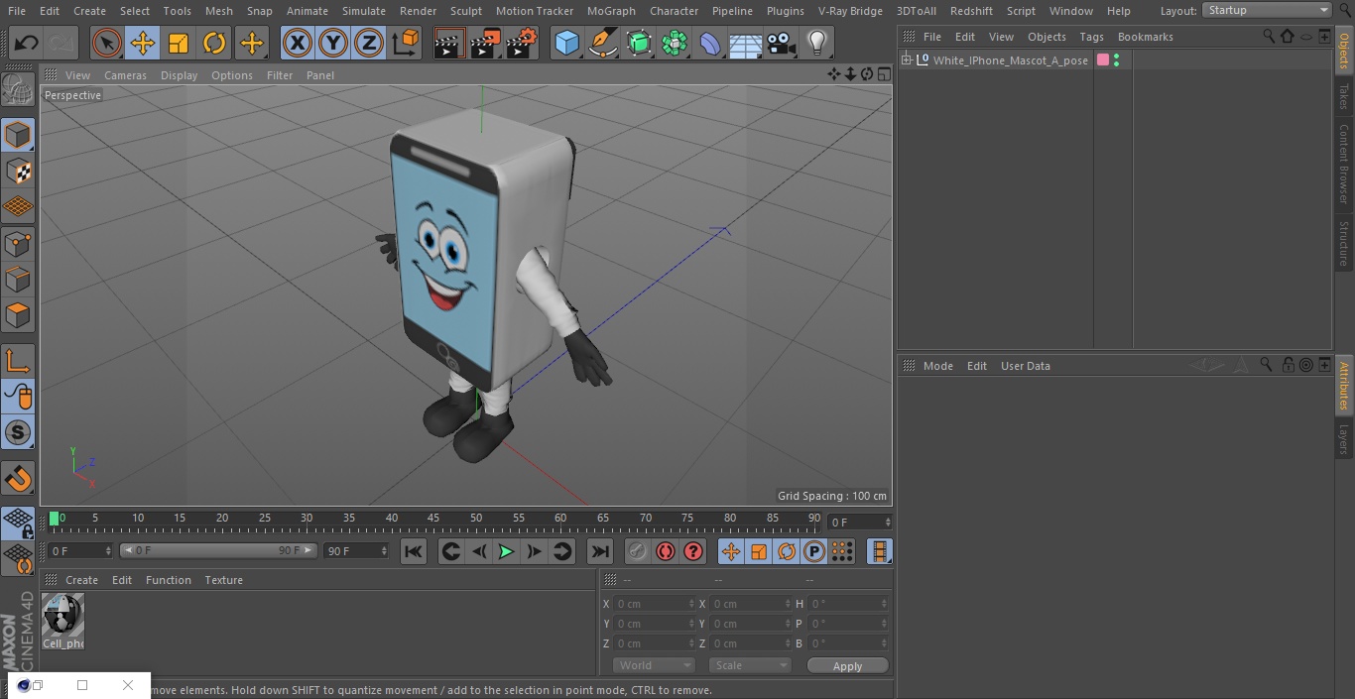
Task: Toggle object visibility dots
Action: pos(1117,60)
